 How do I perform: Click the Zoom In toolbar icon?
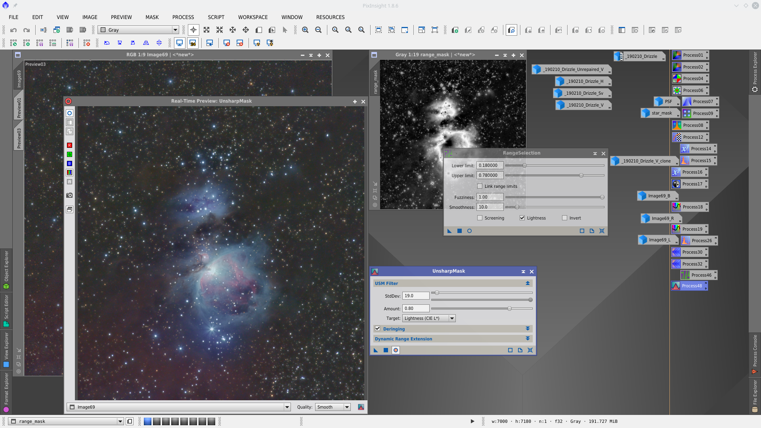tap(305, 30)
